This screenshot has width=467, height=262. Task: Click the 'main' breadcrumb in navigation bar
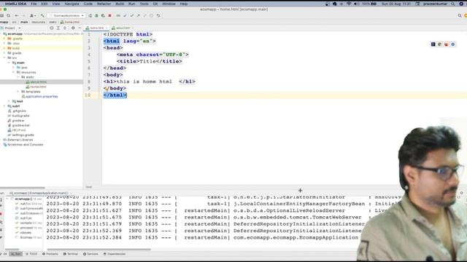pyautogui.click(x=24, y=22)
